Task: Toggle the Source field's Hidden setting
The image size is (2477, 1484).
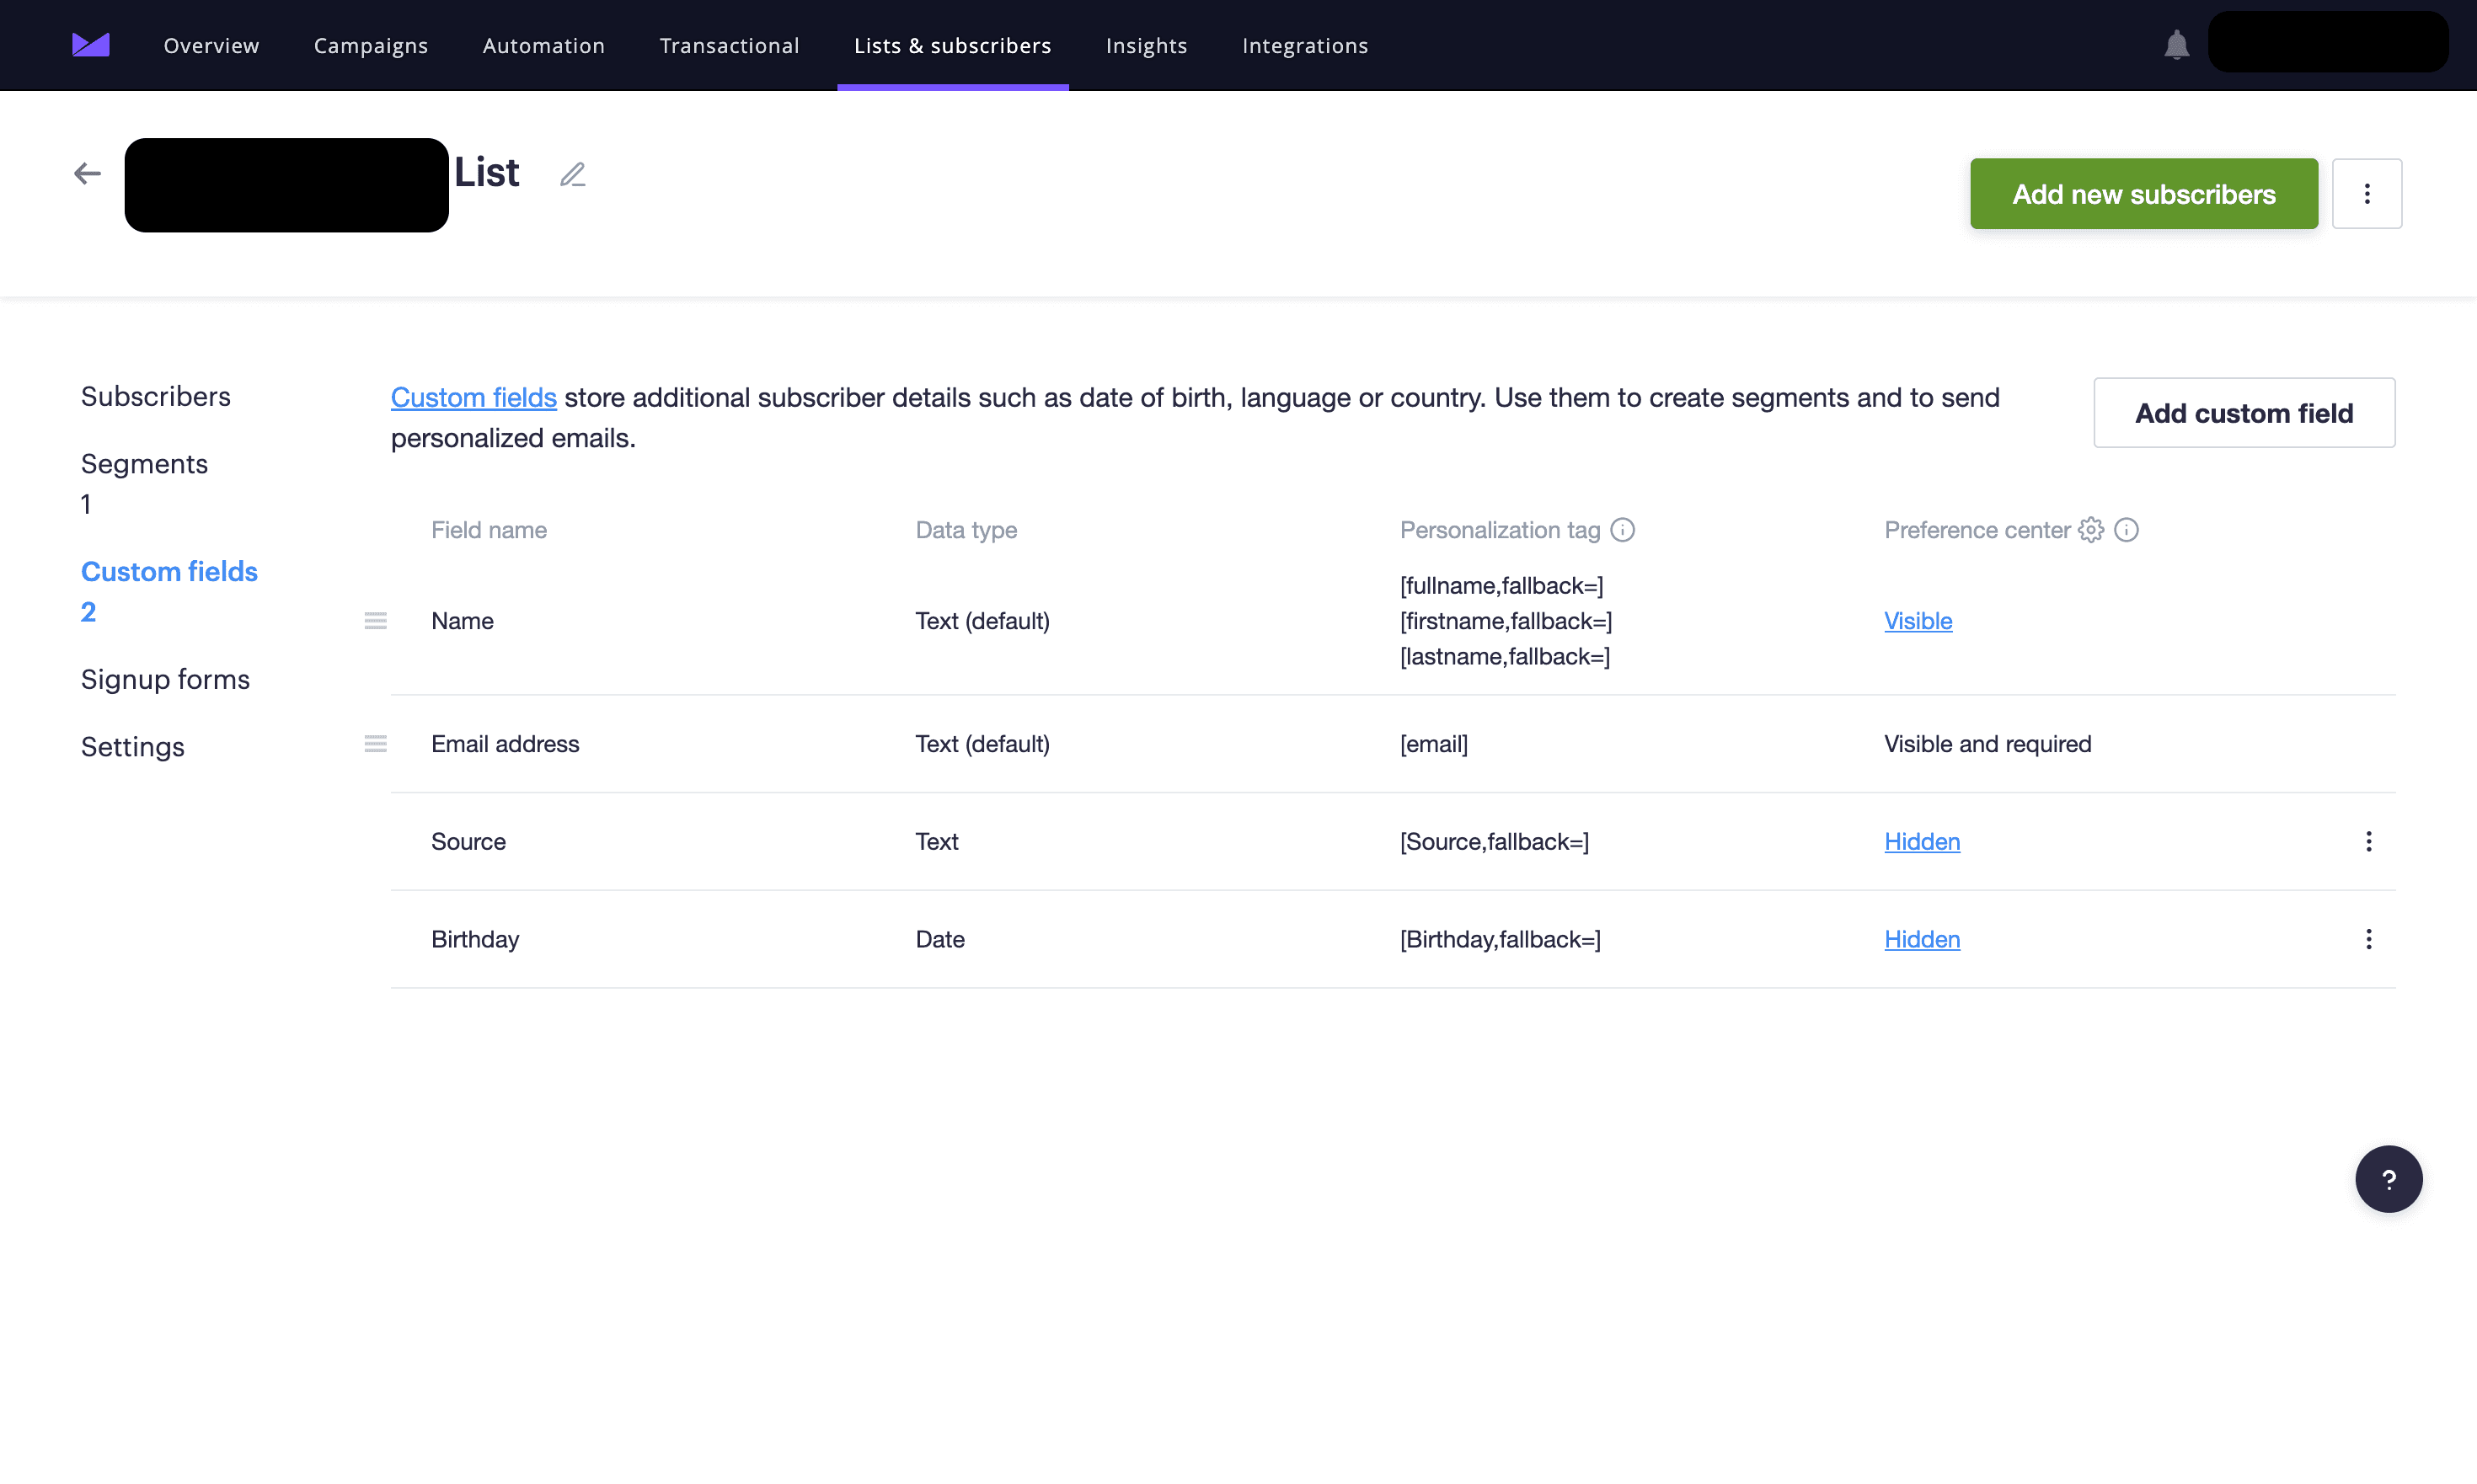Action: click(x=1922, y=842)
